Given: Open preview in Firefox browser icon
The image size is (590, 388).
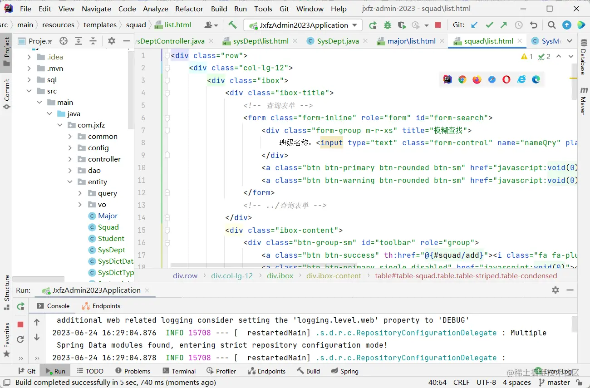Looking at the screenshot, I should tap(477, 80).
